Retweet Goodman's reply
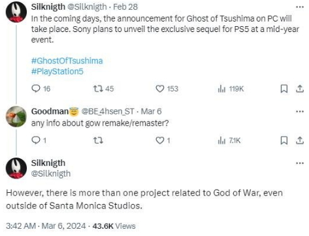This screenshot has width=309, height=236. [98, 141]
